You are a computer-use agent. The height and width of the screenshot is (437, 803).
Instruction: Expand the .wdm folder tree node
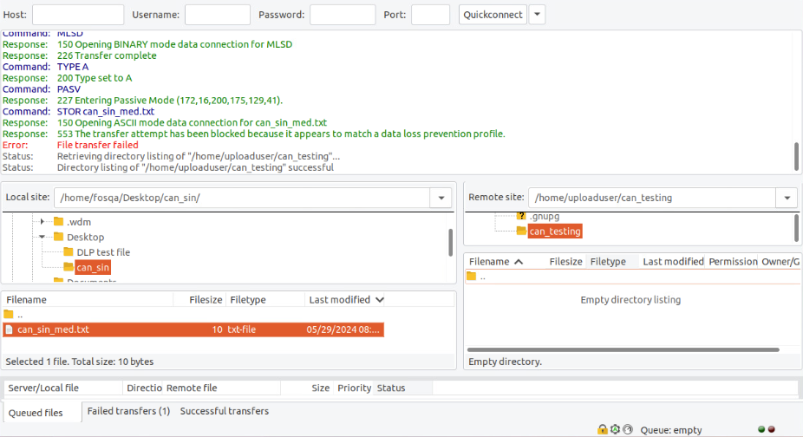click(x=42, y=222)
